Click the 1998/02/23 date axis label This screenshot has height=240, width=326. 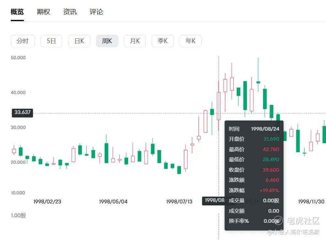coord(47,202)
